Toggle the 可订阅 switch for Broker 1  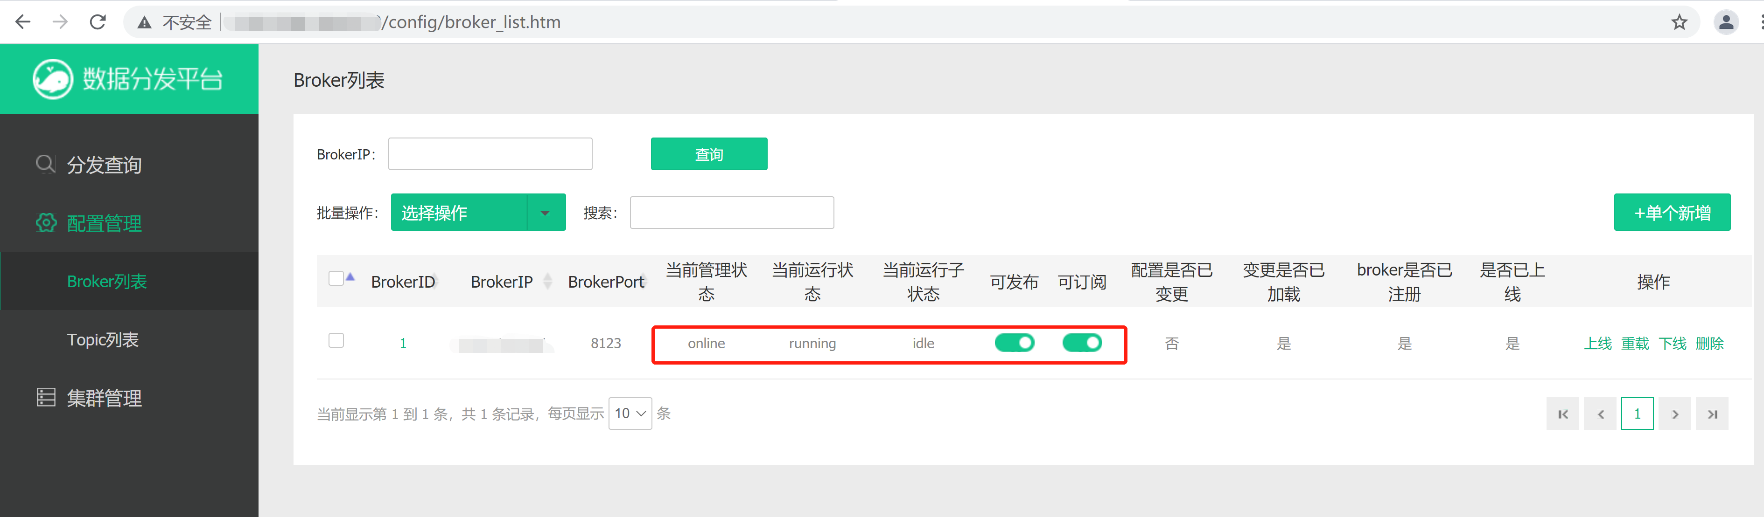(x=1082, y=343)
